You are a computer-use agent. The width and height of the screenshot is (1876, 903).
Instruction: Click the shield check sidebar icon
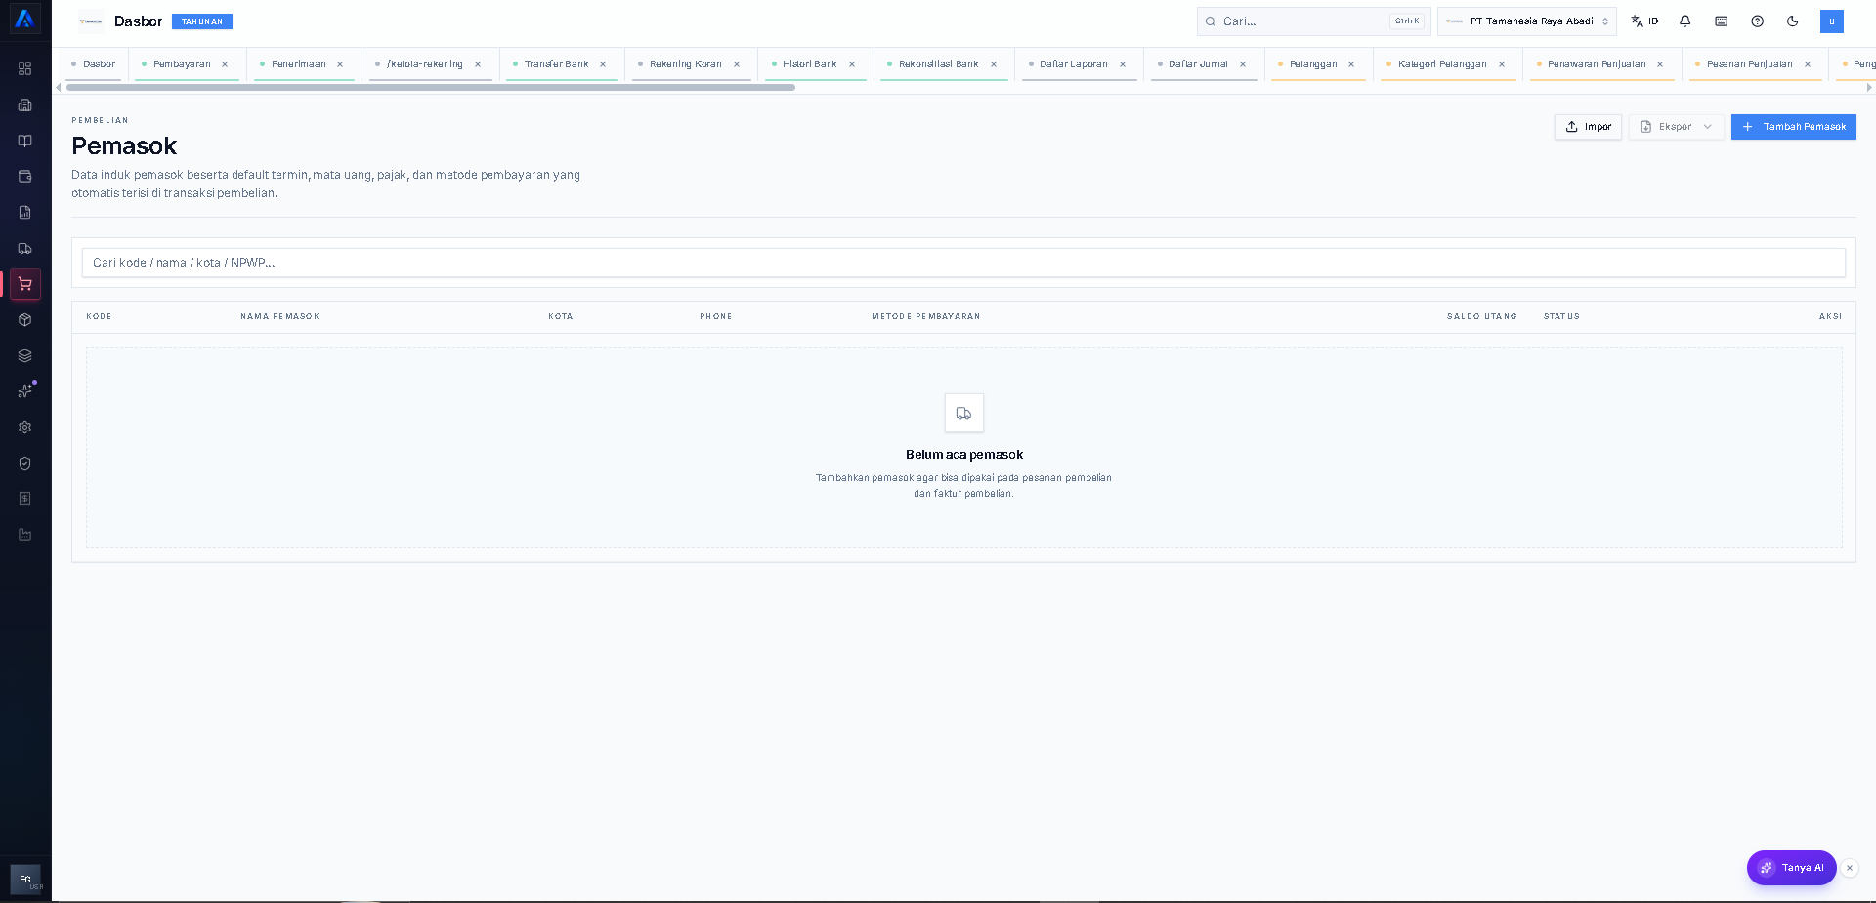point(25,463)
